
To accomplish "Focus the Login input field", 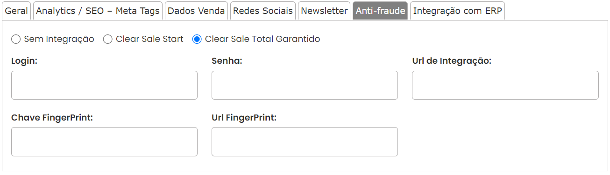I will (104, 85).
